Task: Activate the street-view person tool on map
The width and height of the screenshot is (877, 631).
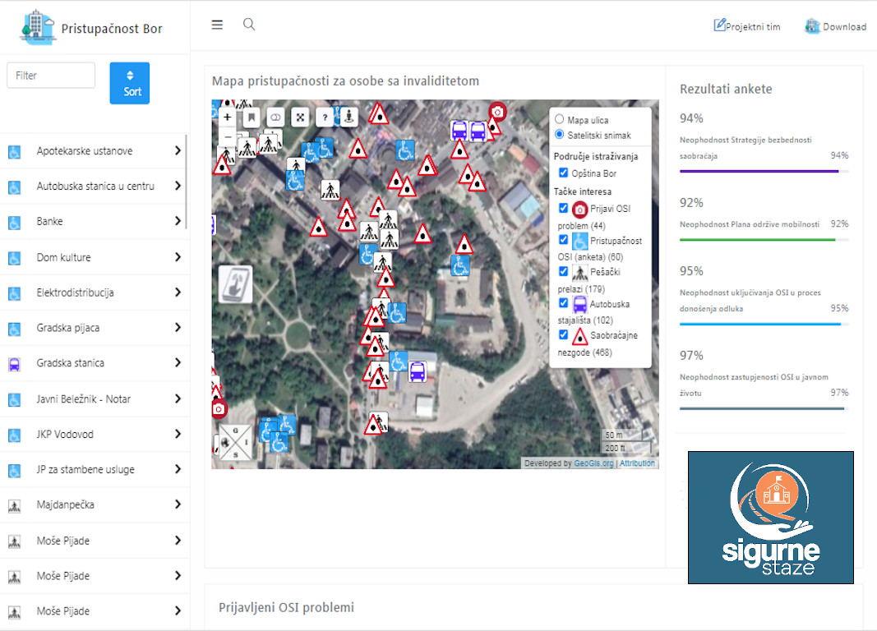Action: coord(349,117)
